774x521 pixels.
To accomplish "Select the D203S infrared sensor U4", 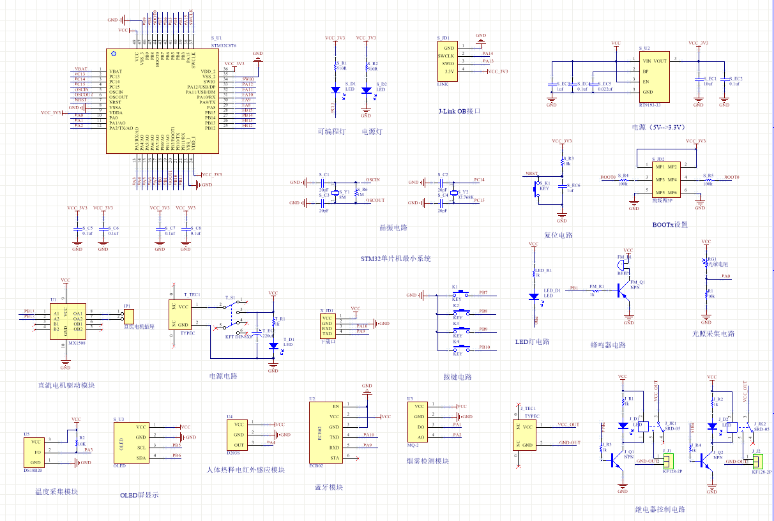I will point(237,435).
